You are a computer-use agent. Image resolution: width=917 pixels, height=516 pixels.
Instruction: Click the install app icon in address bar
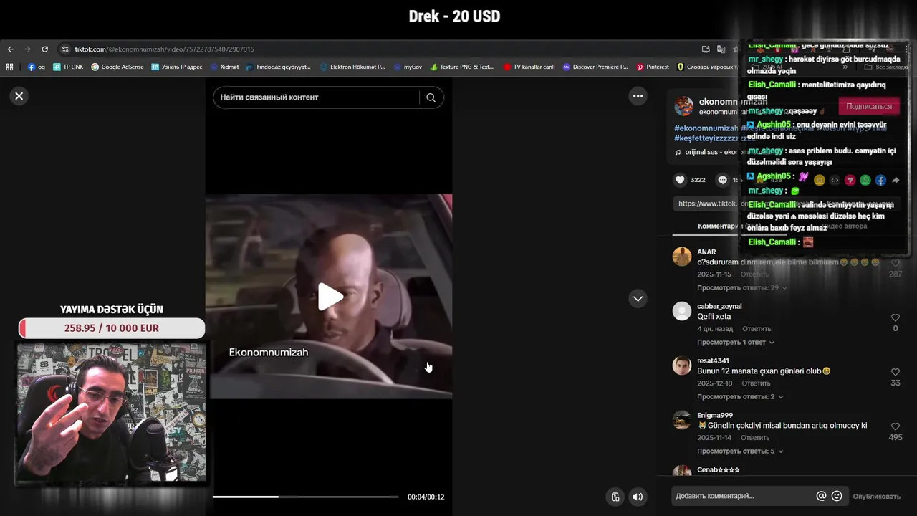pos(706,49)
